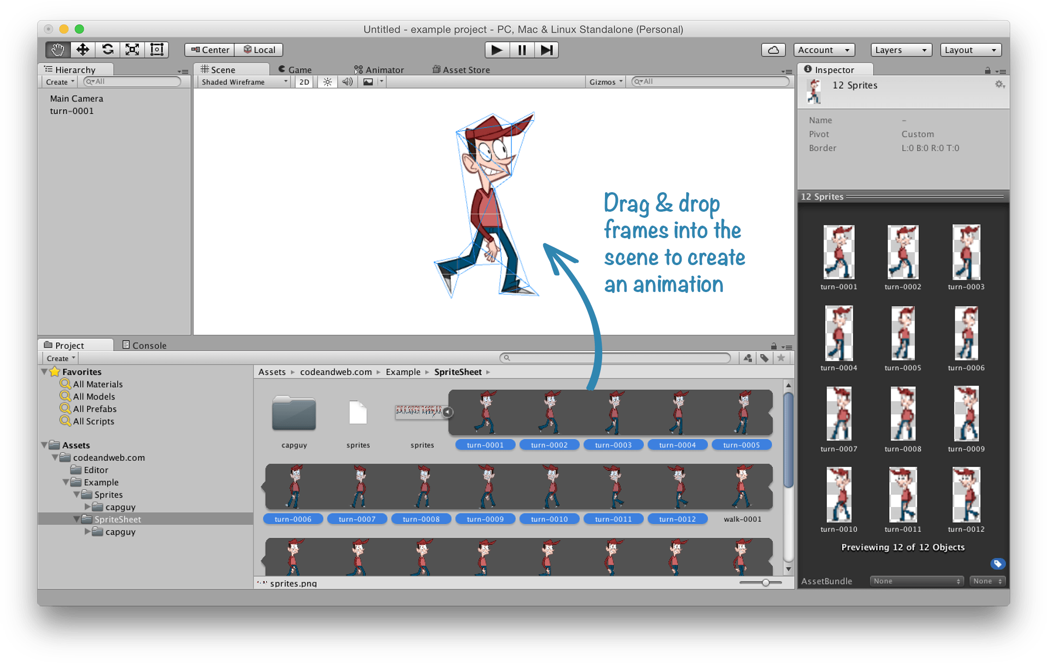Select the Scale tool
Viewport: 1047px width, 663px height.
(x=132, y=50)
